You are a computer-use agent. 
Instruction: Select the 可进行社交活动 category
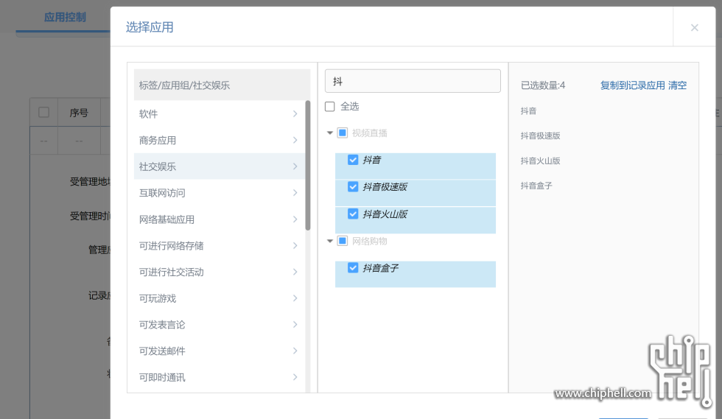220,272
